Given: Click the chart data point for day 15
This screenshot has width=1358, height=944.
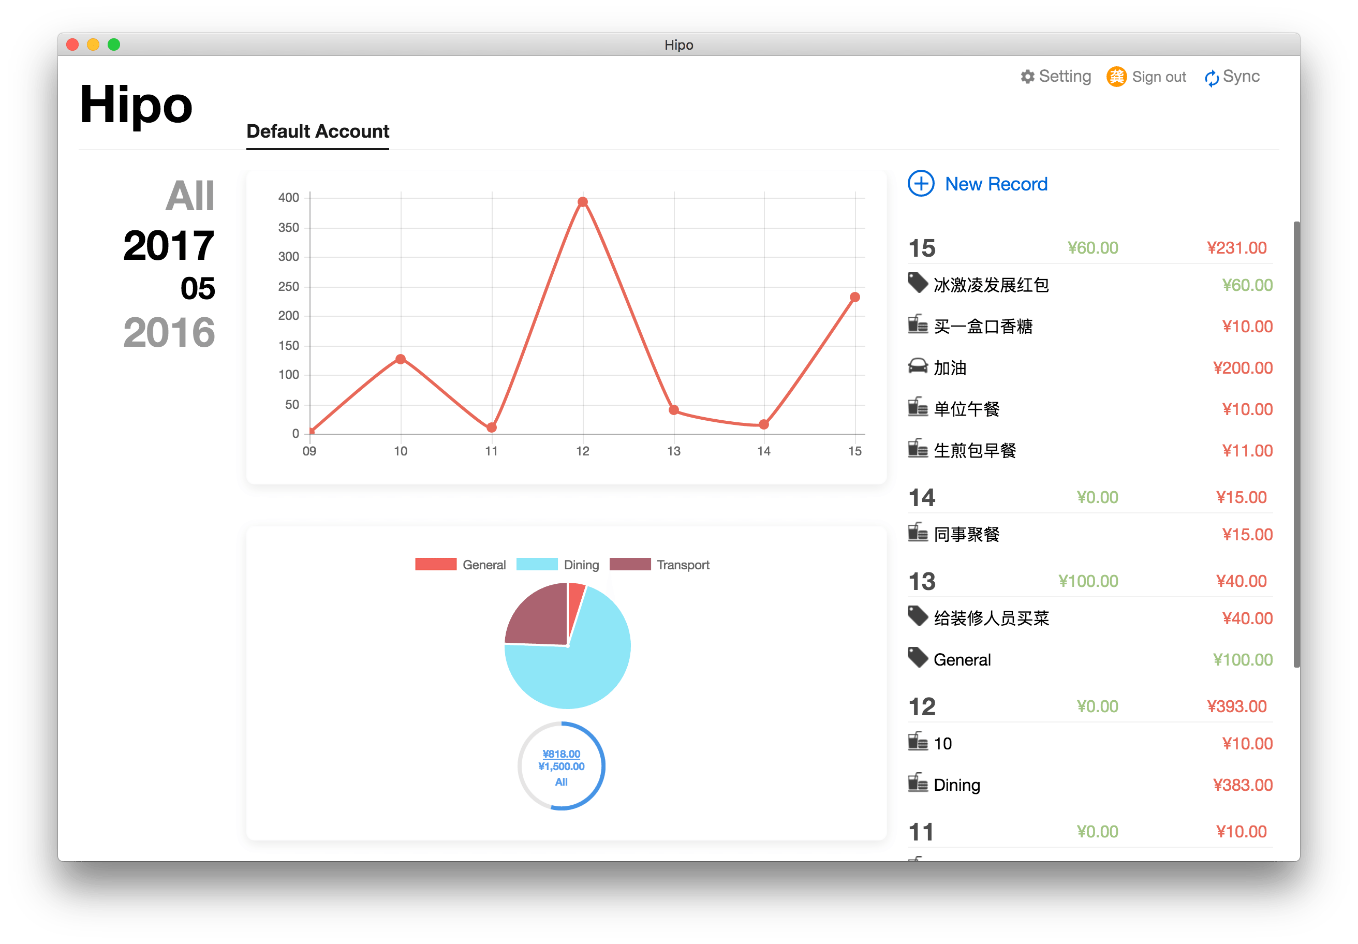Looking at the screenshot, I should click(x=854, y=297).
